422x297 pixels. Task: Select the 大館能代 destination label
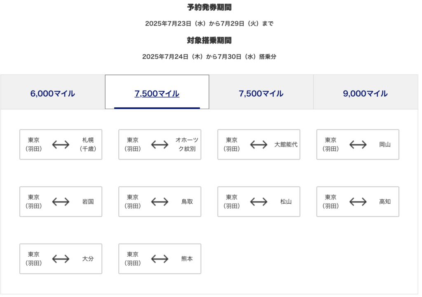pyautogui.click(x=286, y=144)
